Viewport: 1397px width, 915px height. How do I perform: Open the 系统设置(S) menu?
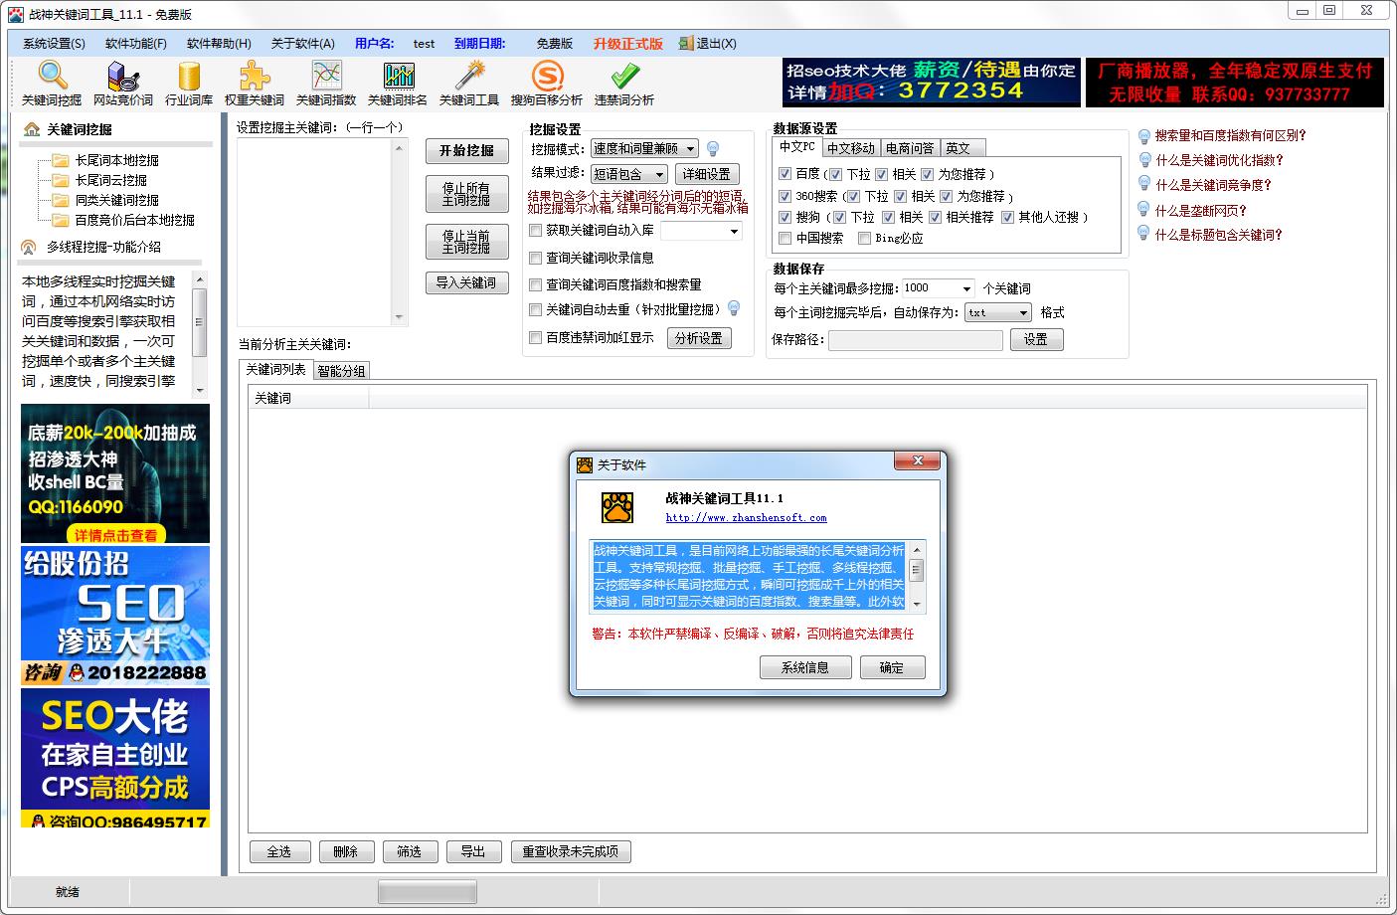tap(54, 44)
